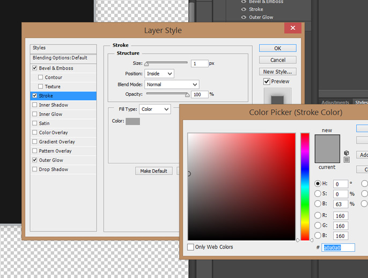
Task: Toggle the Only Web Colors checkbox
Action: tap(191, 247)
